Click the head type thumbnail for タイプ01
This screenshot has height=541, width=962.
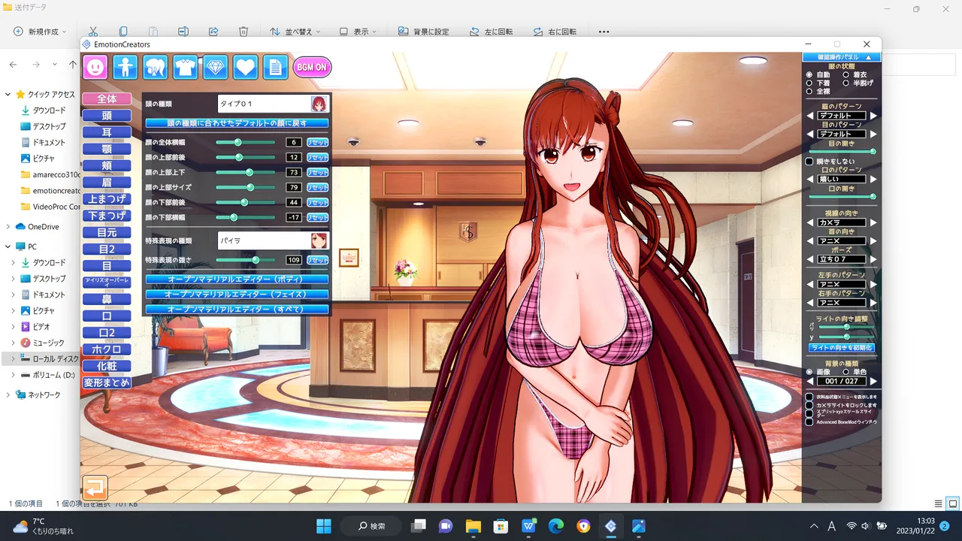(319, 104)
